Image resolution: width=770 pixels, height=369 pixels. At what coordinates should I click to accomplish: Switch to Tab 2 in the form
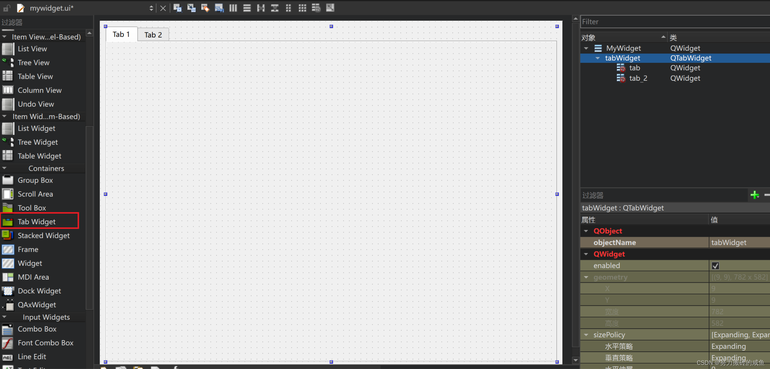click(153, 34)
